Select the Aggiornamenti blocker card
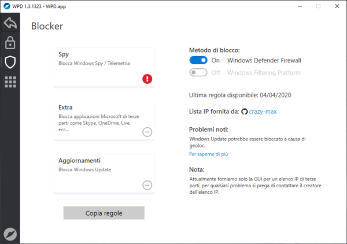347x244 pixels. click(104, 173)
